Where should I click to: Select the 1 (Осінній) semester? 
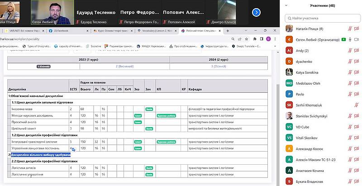point(43,67)
